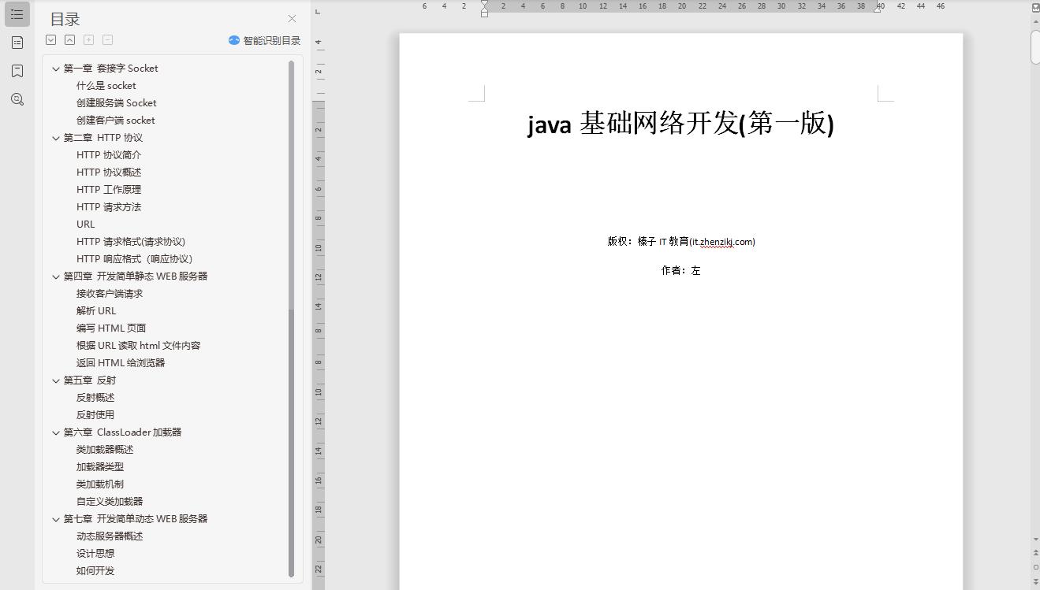Select HTTP 协议简介 in the outline
Image resolution: width=1040 pixels, height=590 pixels.
[x=109, y=155]
